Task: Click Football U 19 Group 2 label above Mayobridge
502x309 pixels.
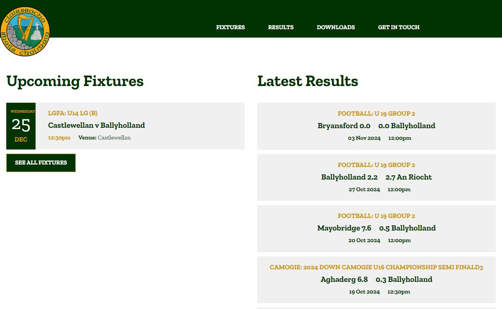Action: click(x=376, y=216)
